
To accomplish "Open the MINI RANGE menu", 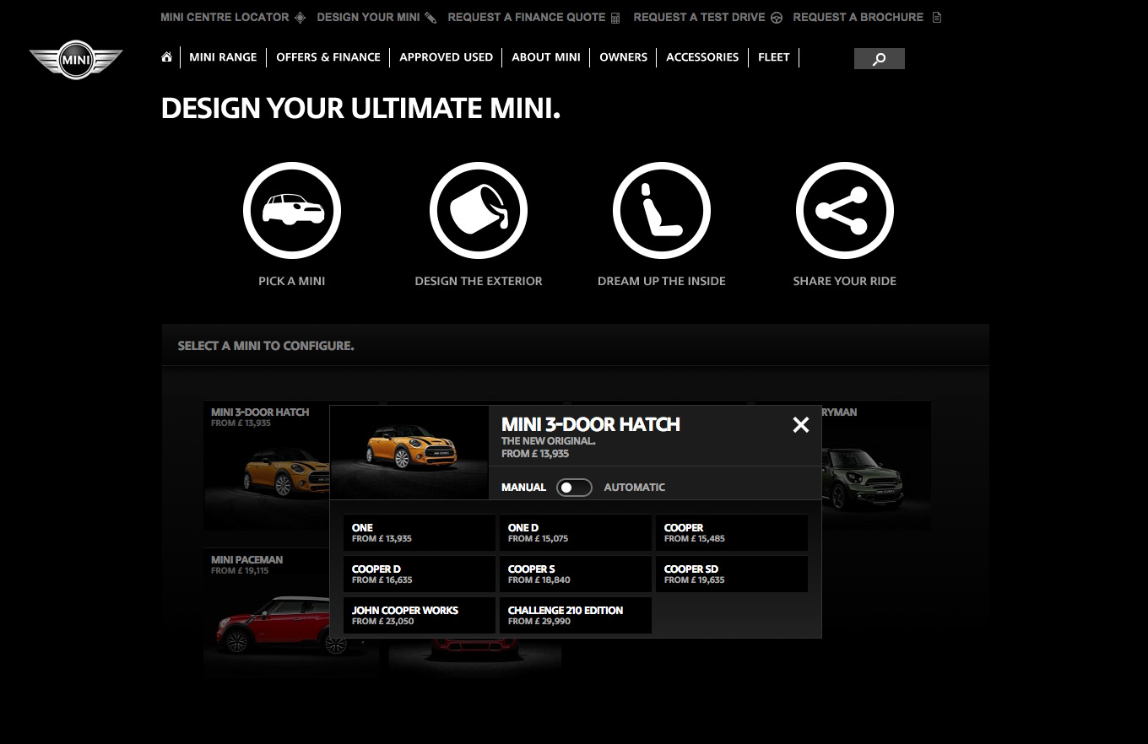I will pyautogui.click(x=223, y=57).
